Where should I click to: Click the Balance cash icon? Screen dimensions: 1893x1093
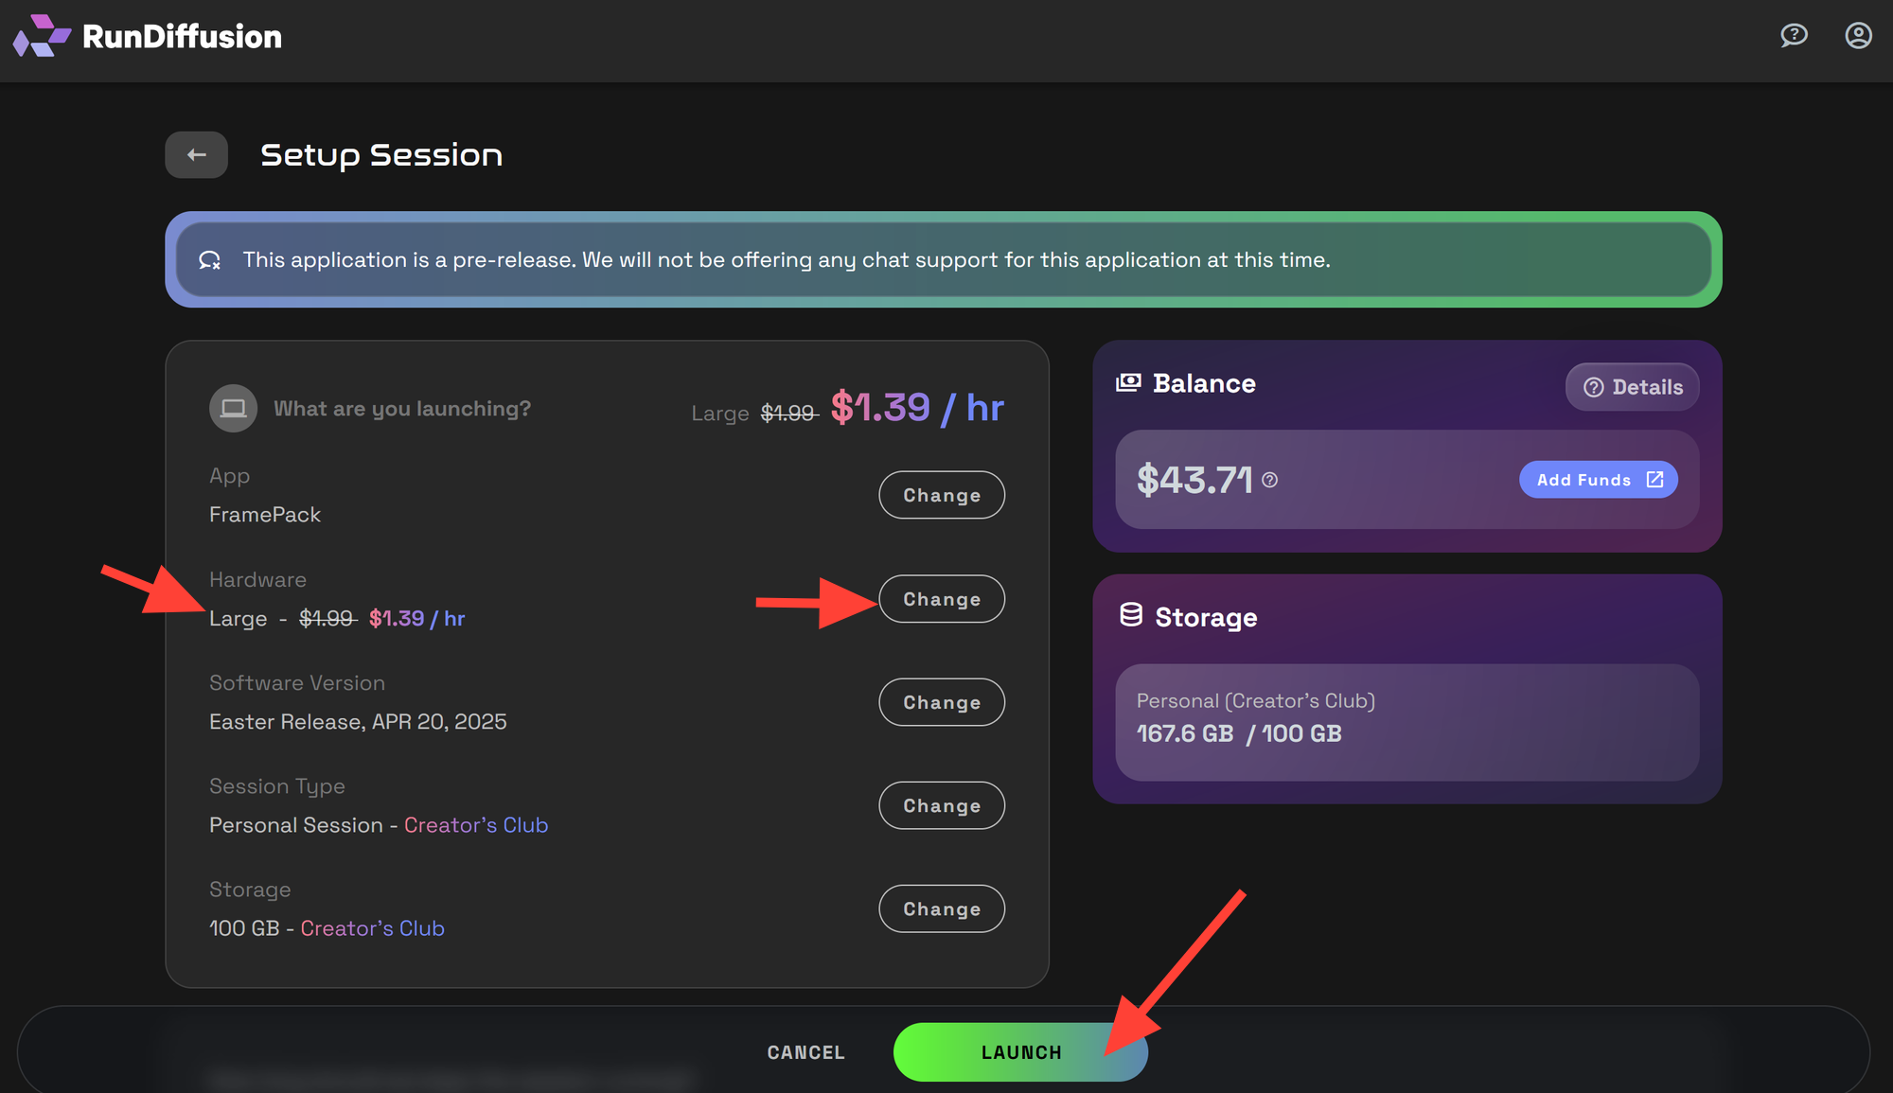(1128, 383)
